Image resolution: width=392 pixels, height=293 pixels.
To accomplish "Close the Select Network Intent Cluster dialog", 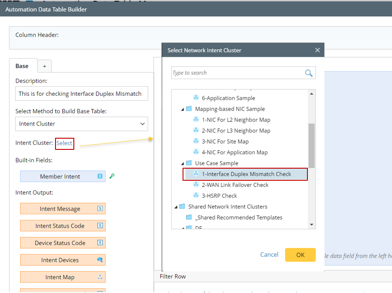I will (318, 50).
